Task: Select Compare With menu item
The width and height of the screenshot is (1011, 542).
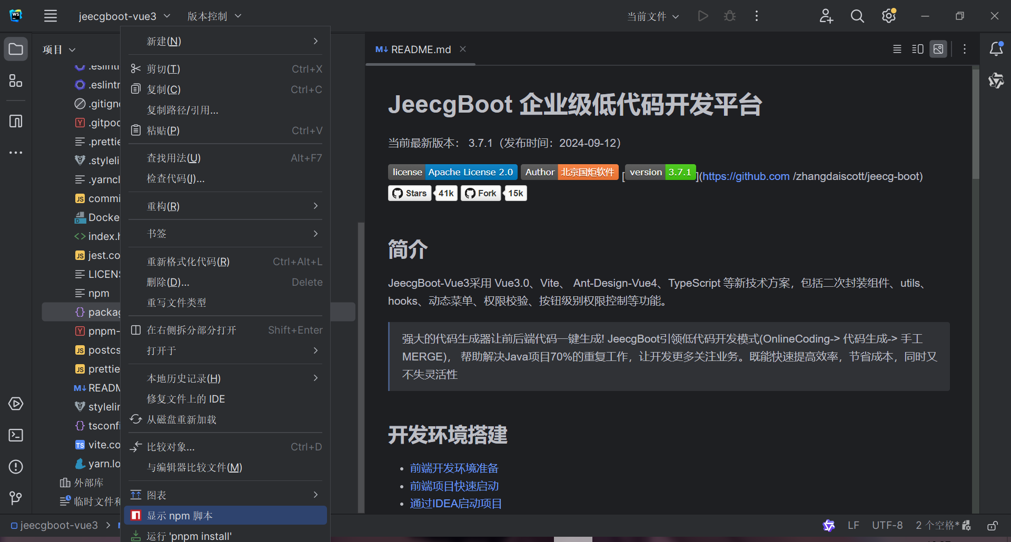Action: (225, 447)
